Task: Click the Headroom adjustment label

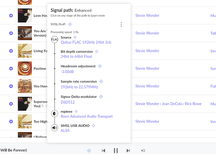Action: pyautogui.click(x=78, y=66)
